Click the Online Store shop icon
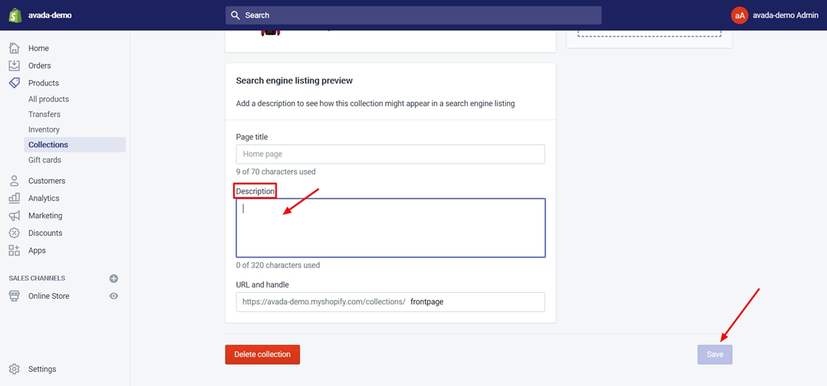 pyautogui.click(x=14, y=296)
